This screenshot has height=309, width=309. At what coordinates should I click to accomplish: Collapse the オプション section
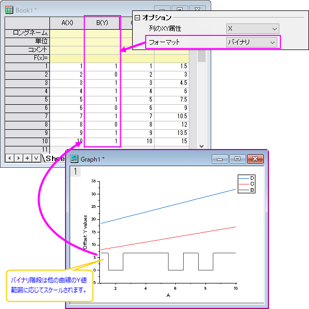(137, 18)
